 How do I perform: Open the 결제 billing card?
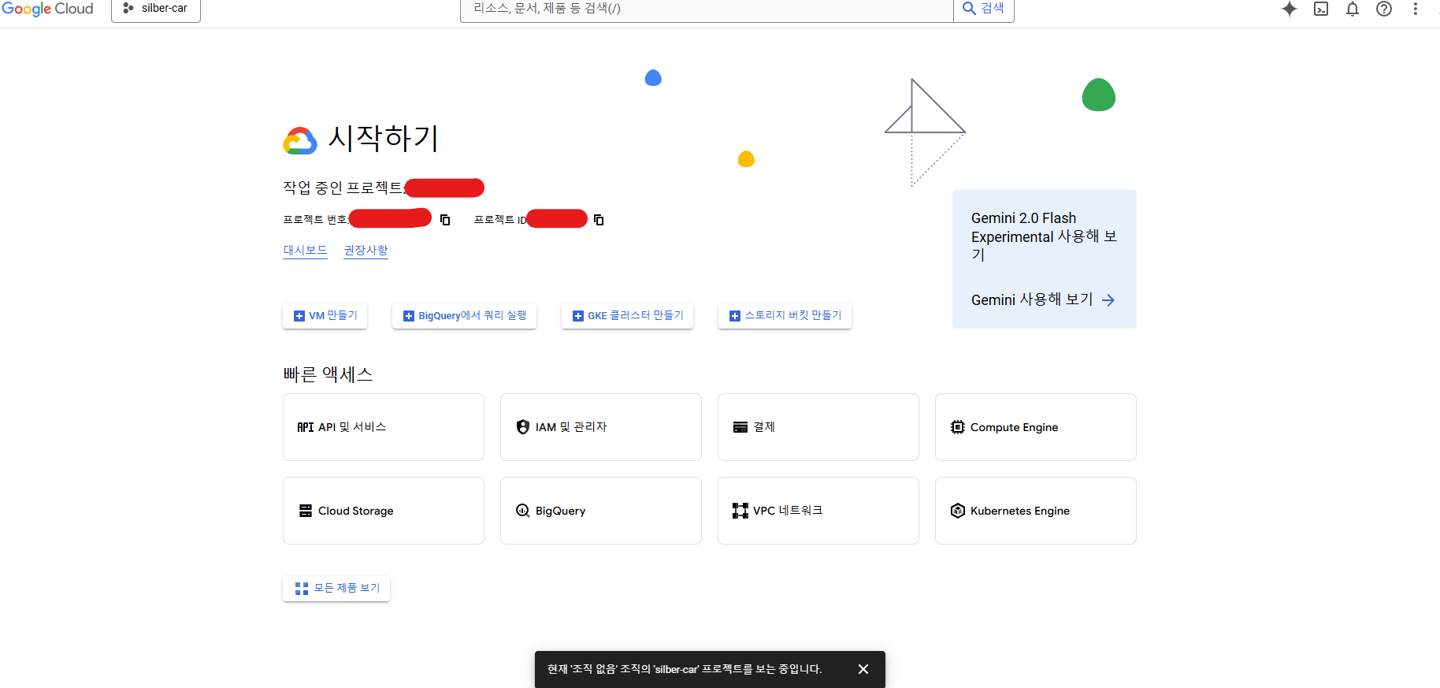click(818, 427)
